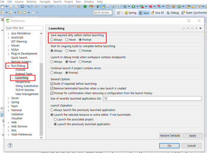This screenshot has height=153, width=207.
Task: Click the Preferences help question mark icon
Action: click(10, 145)
